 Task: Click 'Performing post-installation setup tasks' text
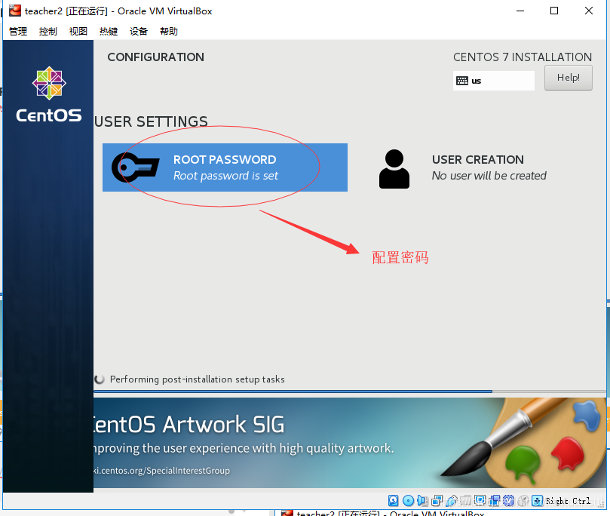click(198, 379)
